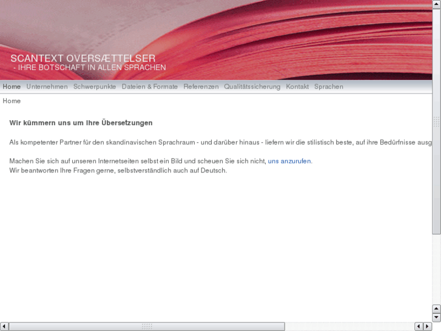Navigate to Qualitätssicherung
441x331 pixels.
252,86
